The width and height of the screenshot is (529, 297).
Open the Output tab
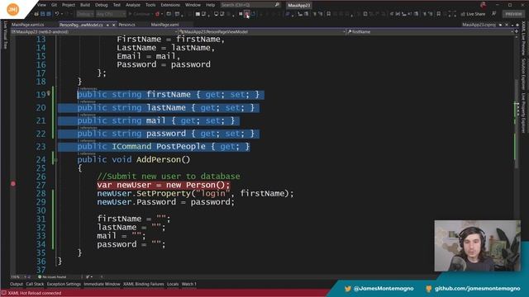tap(17, 284)
